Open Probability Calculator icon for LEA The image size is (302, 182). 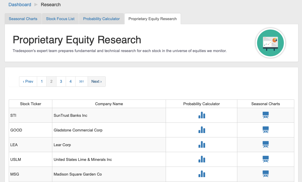202,144
